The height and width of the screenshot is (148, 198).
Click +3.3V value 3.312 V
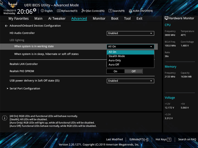coord(169,118)
